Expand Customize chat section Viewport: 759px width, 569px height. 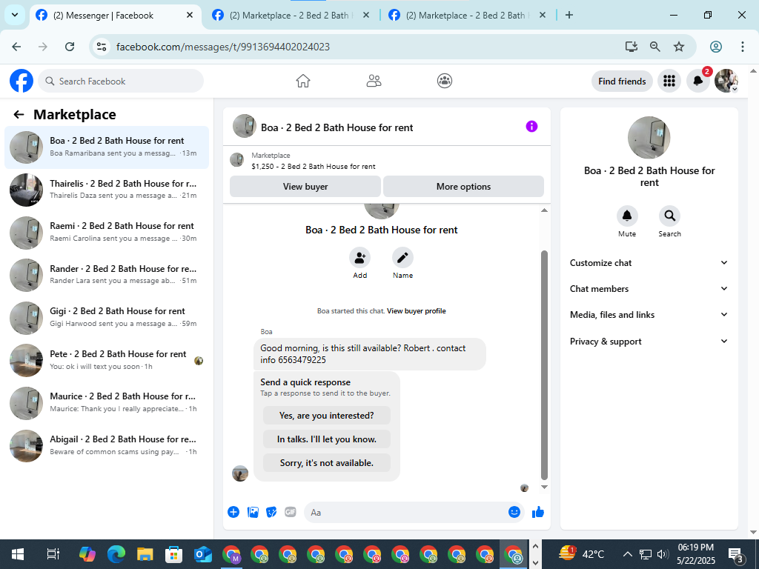pyautogui.click(x=649, y=263)
